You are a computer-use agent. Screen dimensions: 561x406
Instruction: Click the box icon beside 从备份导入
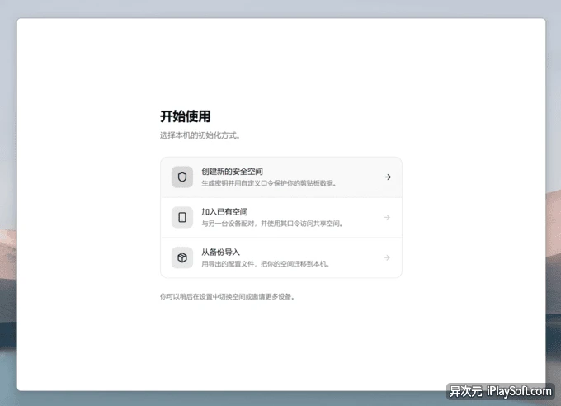(182, 257)
